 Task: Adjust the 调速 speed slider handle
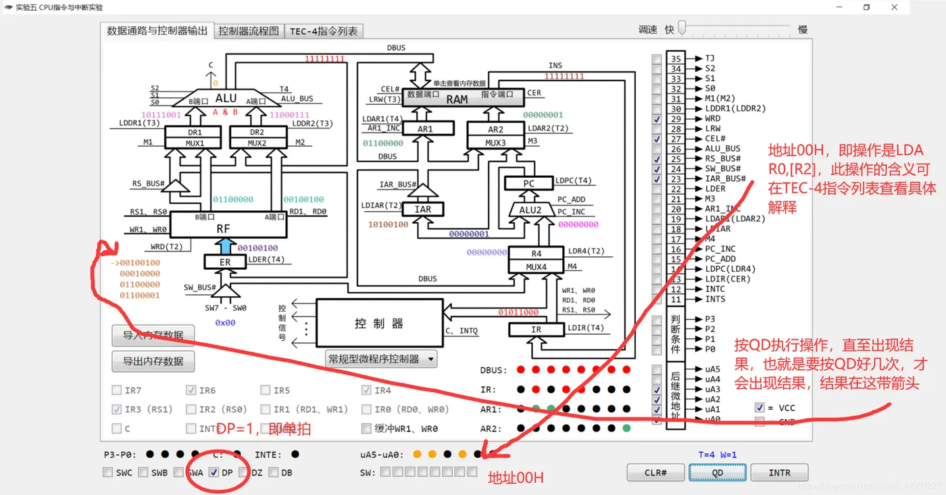point(682,28)
